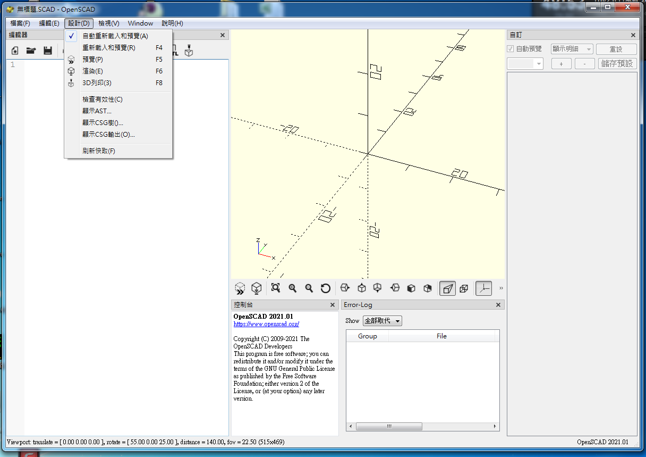
Task: Click the Preview icon in the viewport toolbar
Action: [x=240, y=288]
